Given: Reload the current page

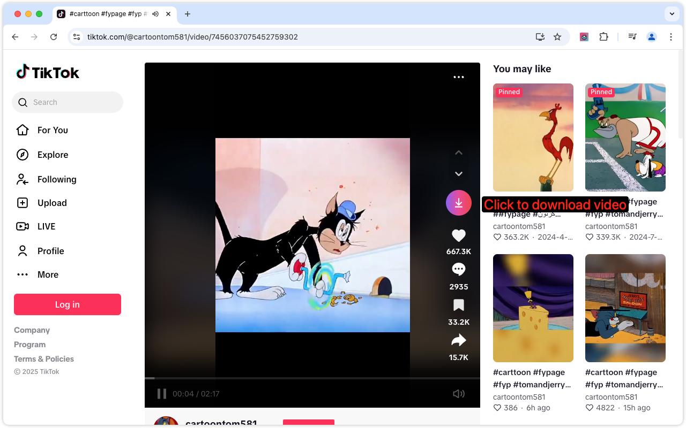Looking at the screenshot, I should click(x=54, y=37).
